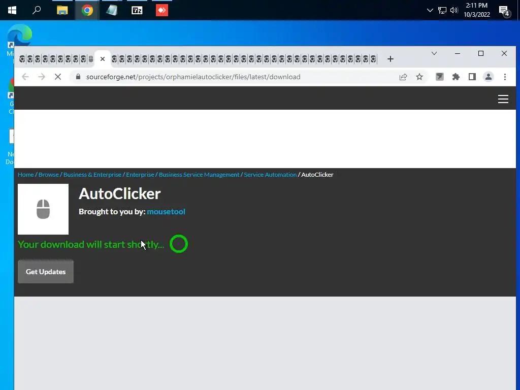The image size is (520, 390).
Task: Switch to Google Chrome on taskbar
Action: [87, 10]
